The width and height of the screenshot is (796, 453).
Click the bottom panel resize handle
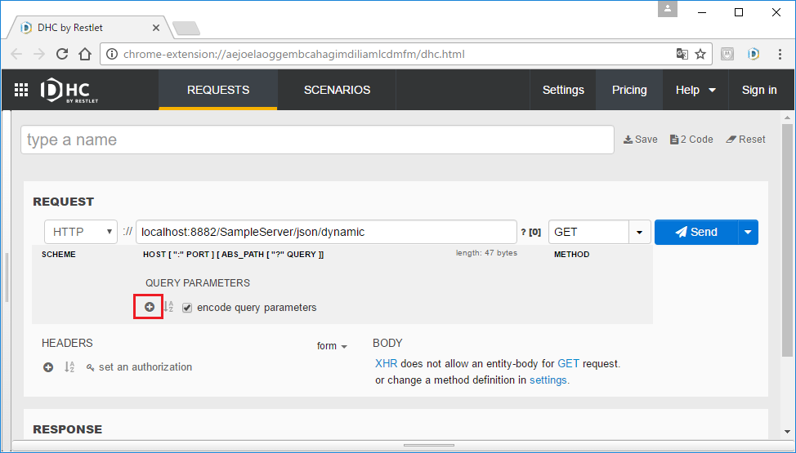coord(429,446)
